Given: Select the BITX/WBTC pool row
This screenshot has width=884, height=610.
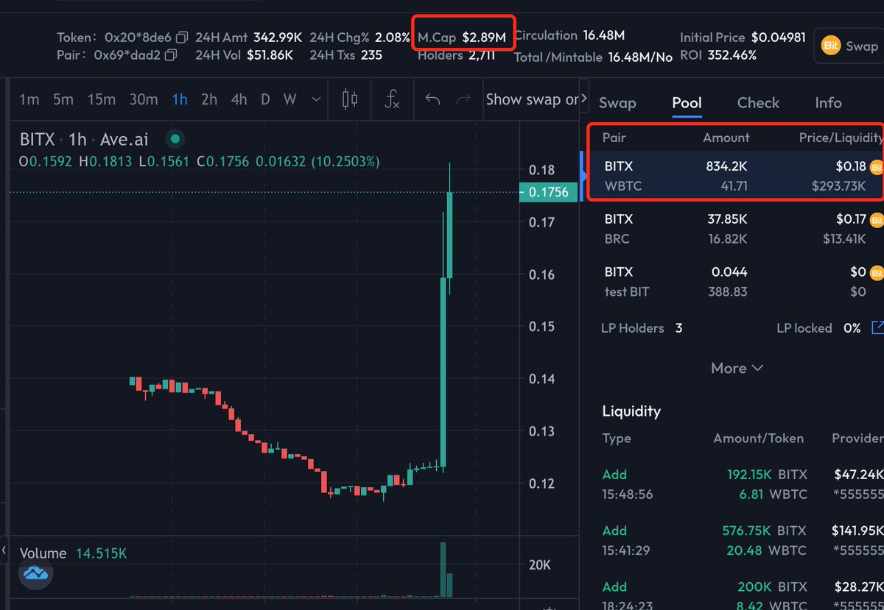Looking at the screenshot, I should [x=735, y=177].
